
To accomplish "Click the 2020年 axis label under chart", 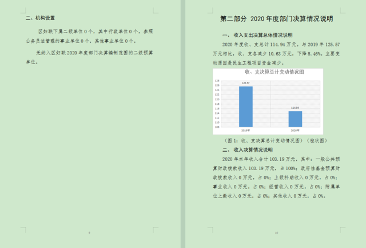I will click(295, 130).
